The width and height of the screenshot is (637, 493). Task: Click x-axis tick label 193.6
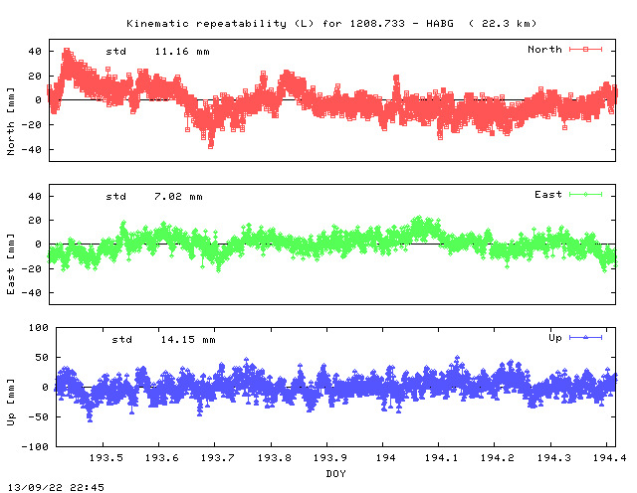(161, 457)
